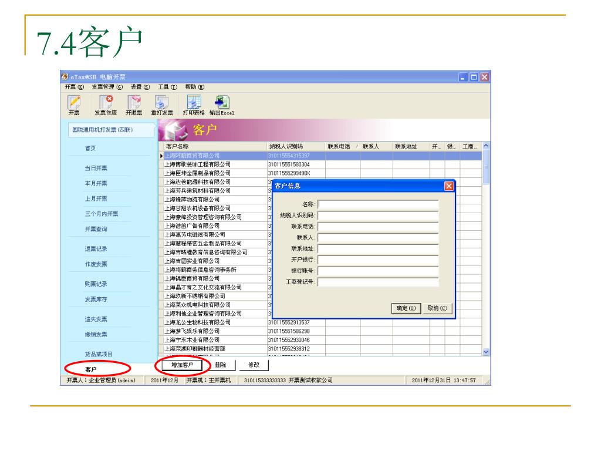This screenshot has height=451, width=601.
Task: Click the 取消(C) button in the dialog
Action: pos(437,308)
